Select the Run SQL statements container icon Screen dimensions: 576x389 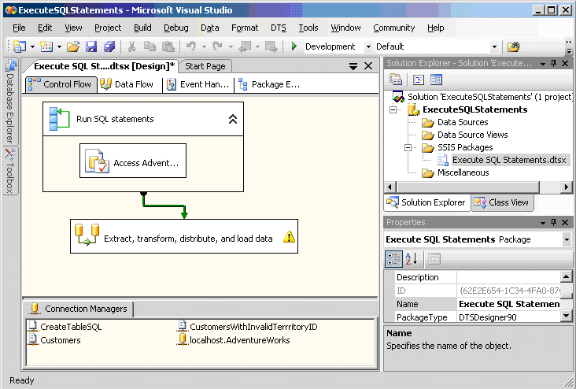tap(59, 119)
